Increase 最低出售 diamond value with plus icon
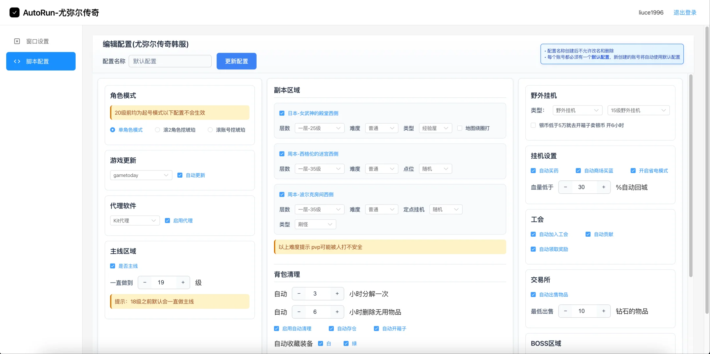Image resolution: width=710 pixels, height=354 pixels. (604, 311)
